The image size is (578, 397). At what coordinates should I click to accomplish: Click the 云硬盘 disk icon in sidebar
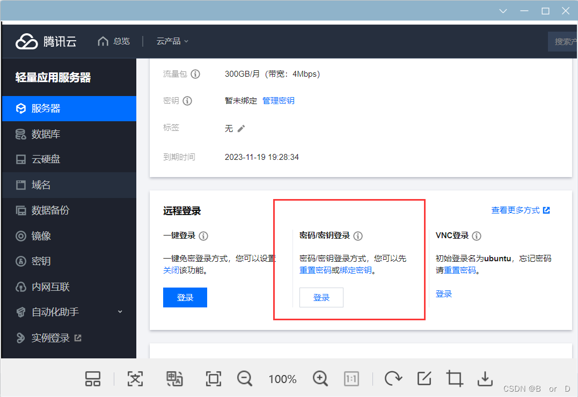coord(21,160)
